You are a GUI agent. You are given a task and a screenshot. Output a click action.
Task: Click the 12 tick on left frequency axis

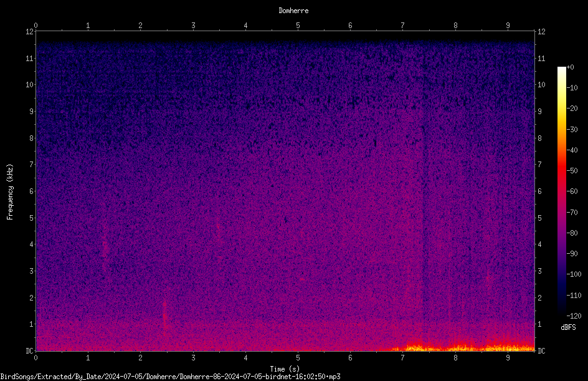[x=30, y=32]
